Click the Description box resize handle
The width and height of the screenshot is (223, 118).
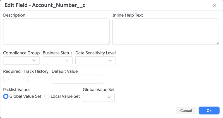pos(108,43)
